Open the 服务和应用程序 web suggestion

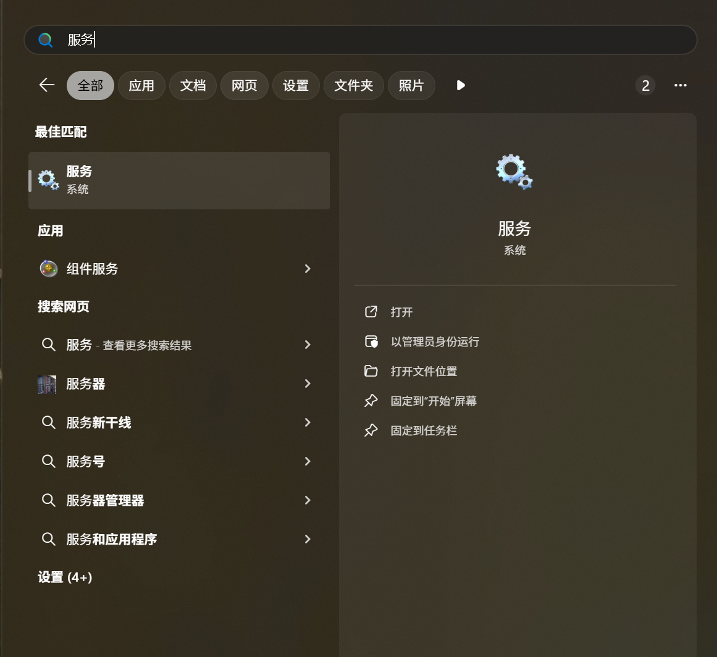[x=111, y=540]
